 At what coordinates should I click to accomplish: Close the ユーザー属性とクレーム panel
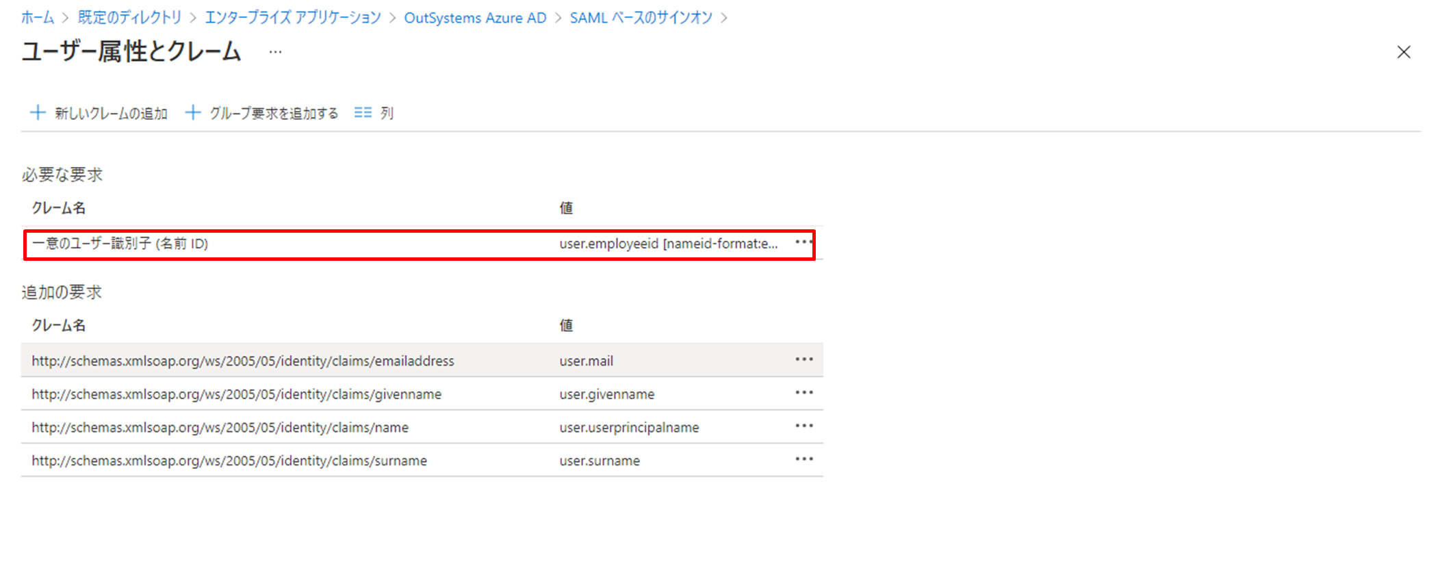[x=1403, y=53]
